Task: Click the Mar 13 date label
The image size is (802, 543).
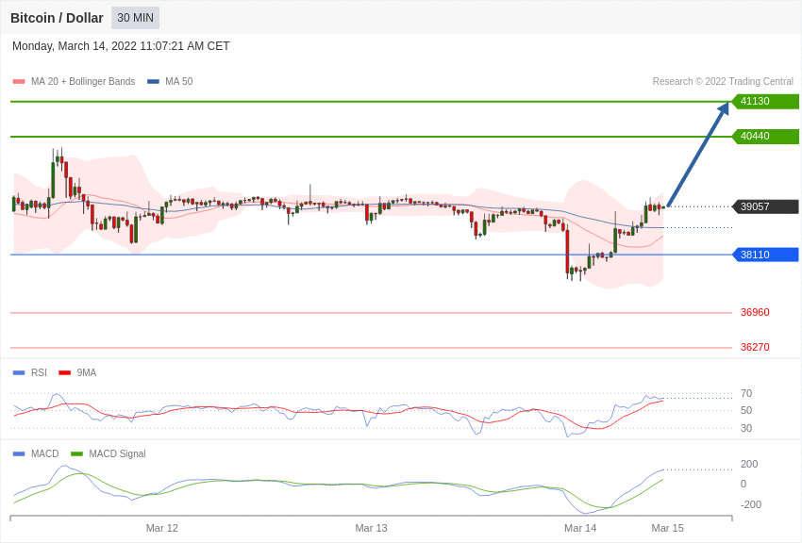Action: (x=372, y=528)
